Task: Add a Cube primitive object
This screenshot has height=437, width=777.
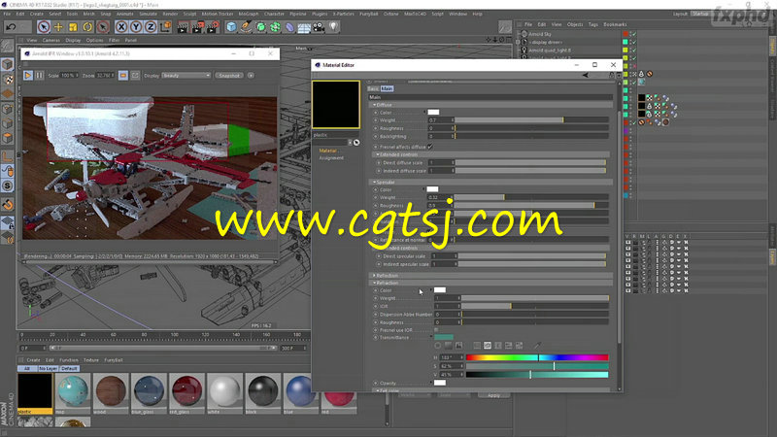Action: point(231,27)
